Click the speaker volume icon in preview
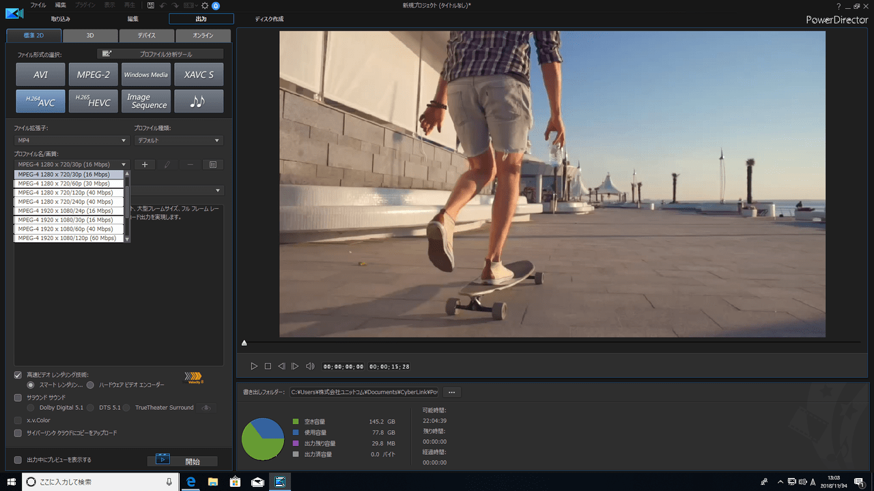The height and width of the screenshot is (491, 874). [x=310, y=366]
